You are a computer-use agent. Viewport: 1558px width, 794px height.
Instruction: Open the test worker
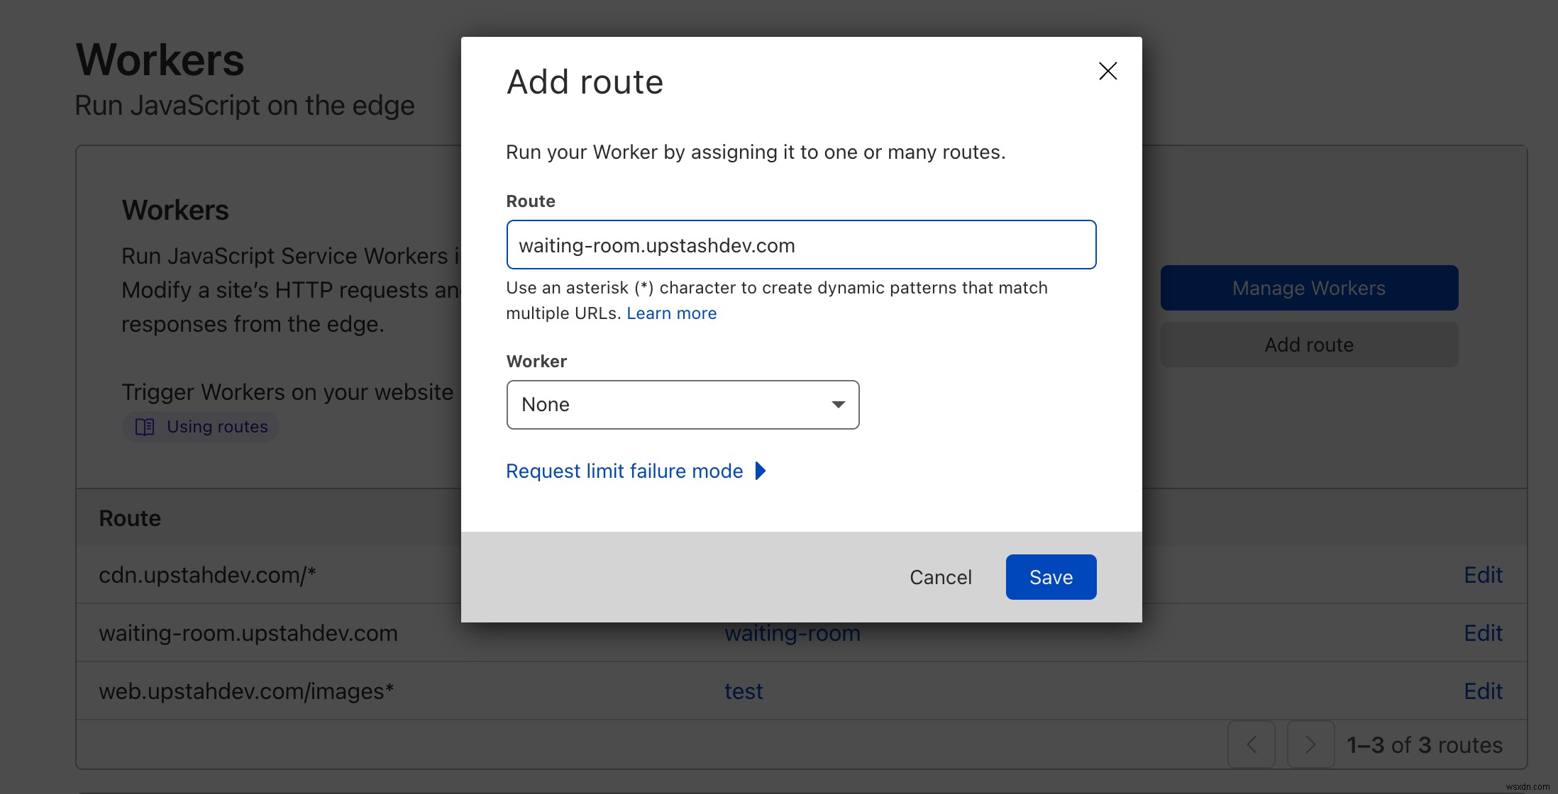(x=743, y=690)
